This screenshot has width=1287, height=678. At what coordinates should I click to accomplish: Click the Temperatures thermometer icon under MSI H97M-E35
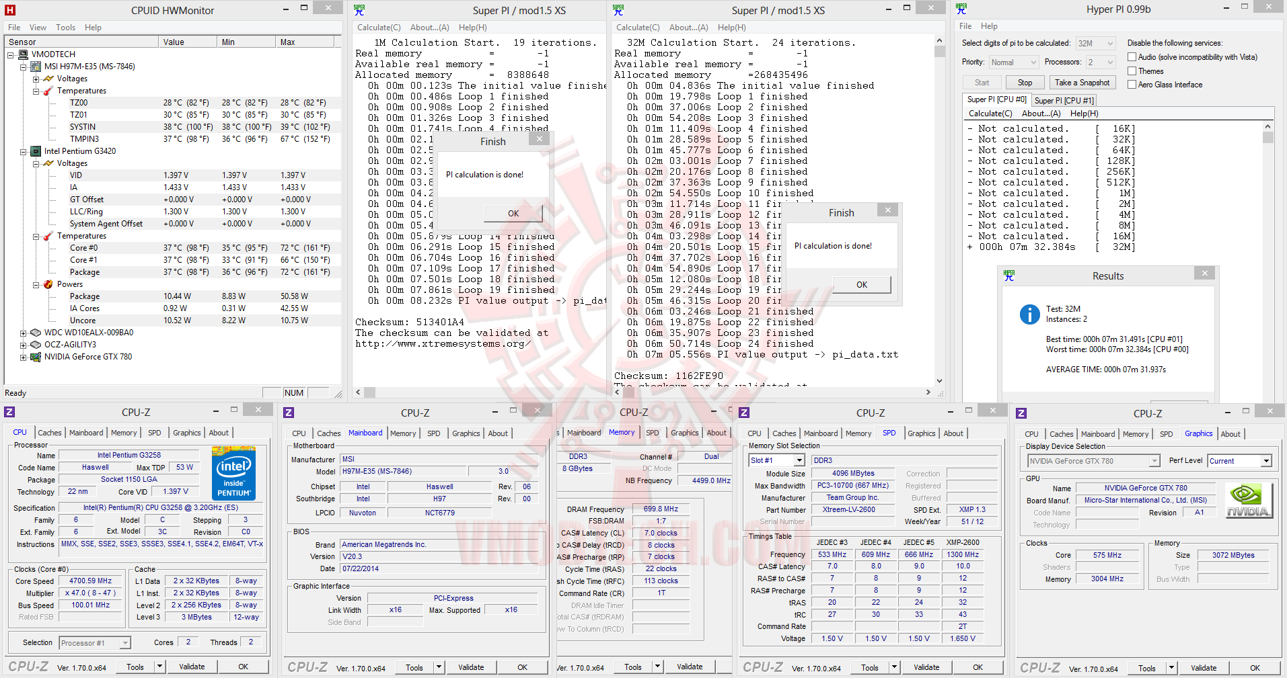[48, 91]
